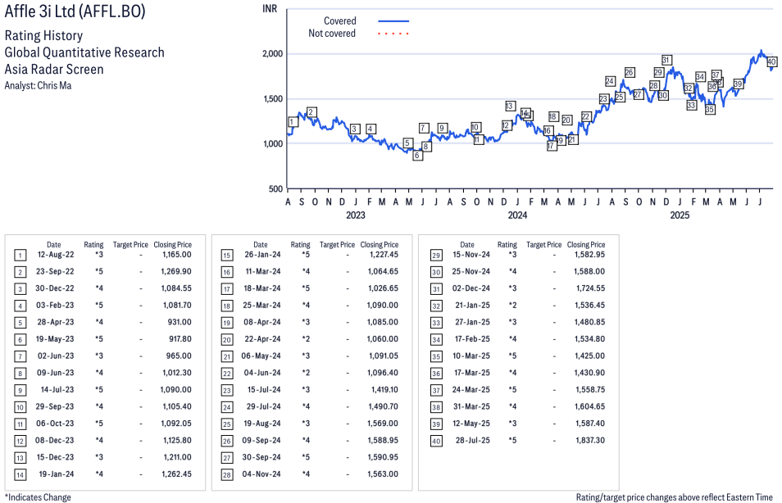Click the Rating History heading
The image size is (782, 503).
44,36
